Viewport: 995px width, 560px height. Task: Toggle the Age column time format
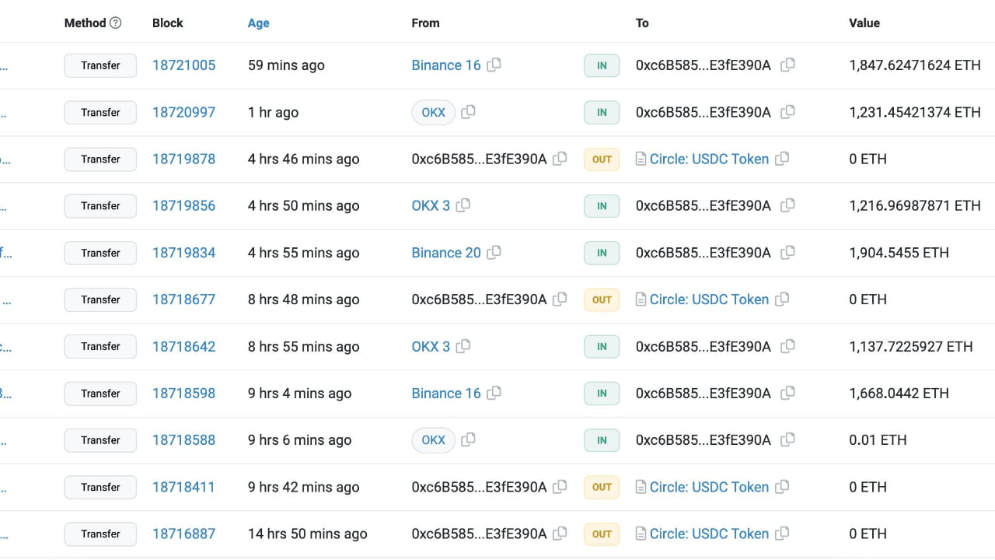click(x=259, y=23)
